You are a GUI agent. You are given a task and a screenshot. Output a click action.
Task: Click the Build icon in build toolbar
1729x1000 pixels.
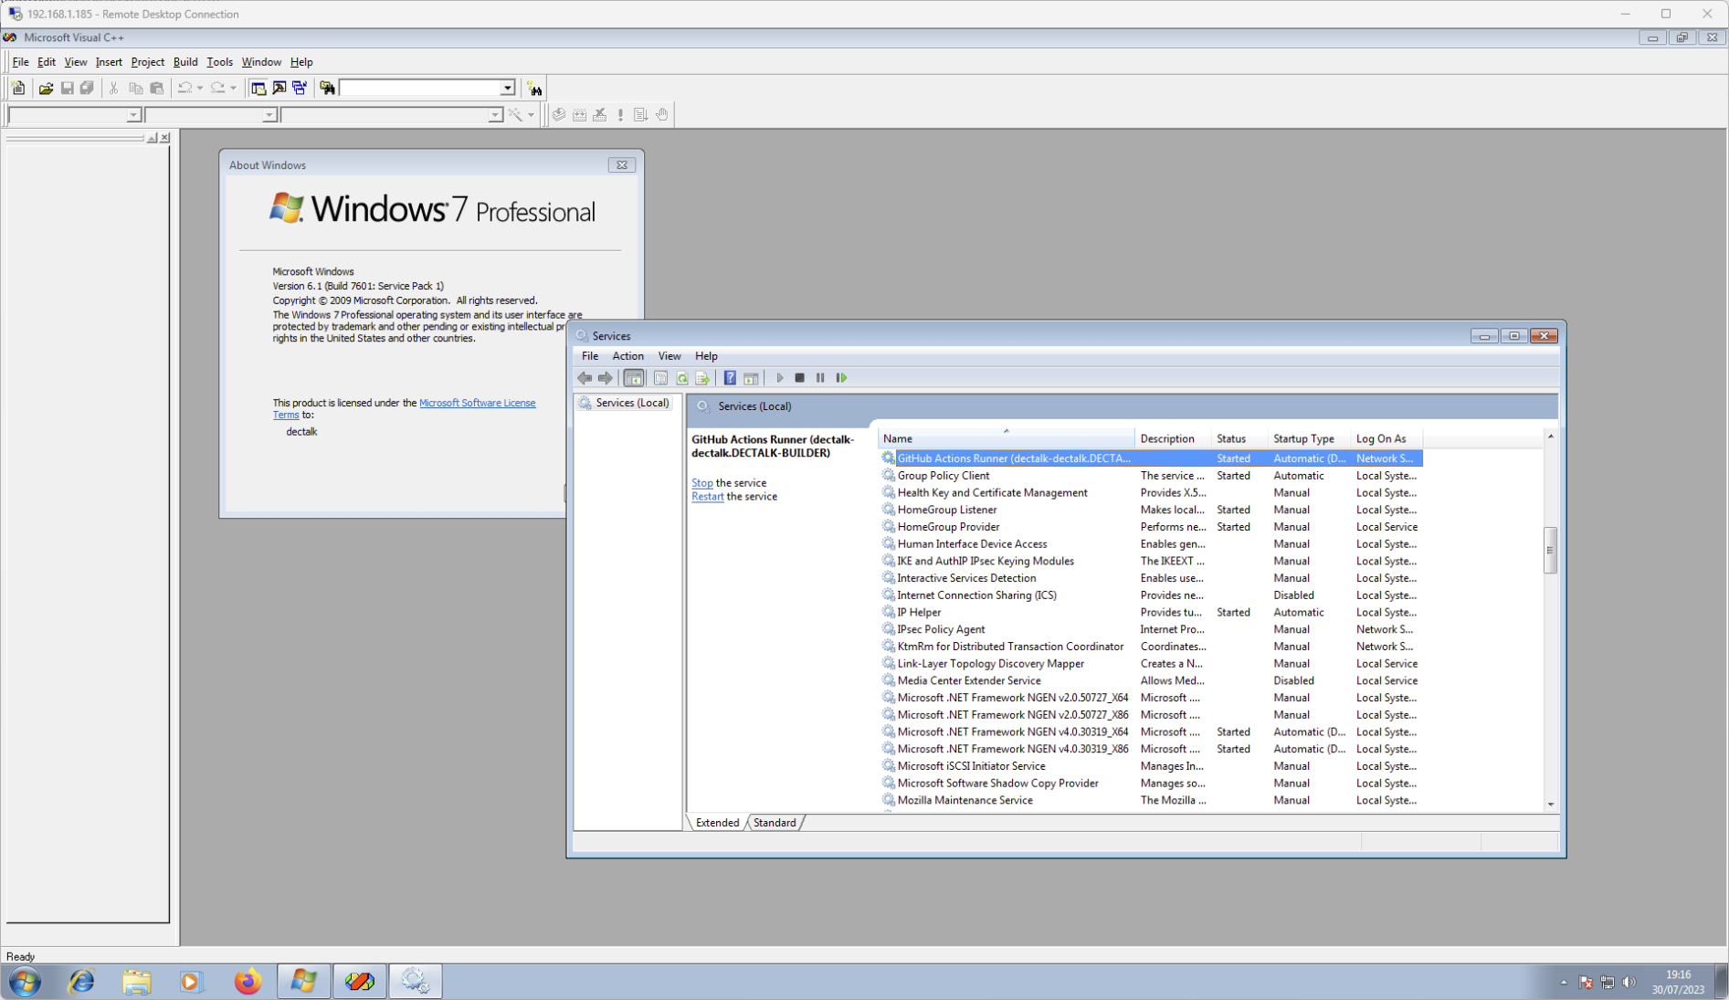580,115
